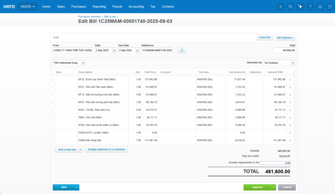The image size is (335, 194).
Task: Click the green Approve button
Action: (257, 187)
